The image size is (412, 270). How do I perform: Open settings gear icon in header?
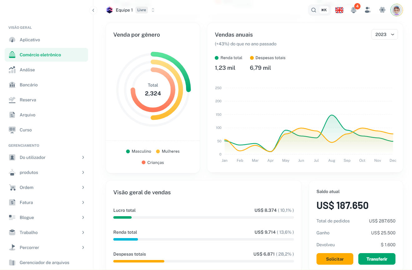[382, 10]
